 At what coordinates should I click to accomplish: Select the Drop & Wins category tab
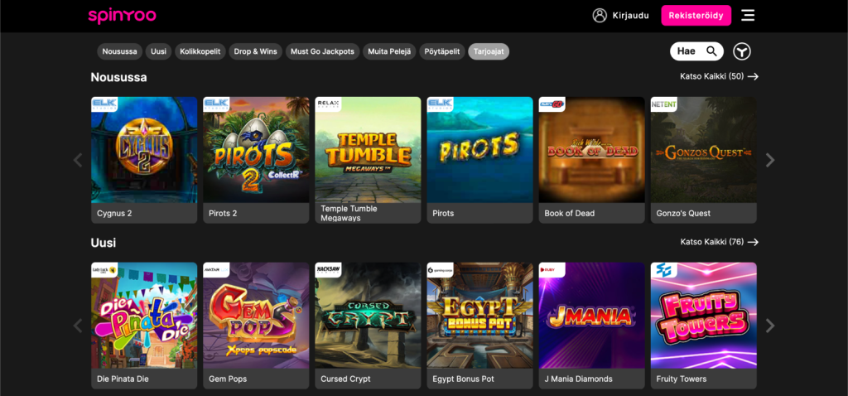[255, 51]
